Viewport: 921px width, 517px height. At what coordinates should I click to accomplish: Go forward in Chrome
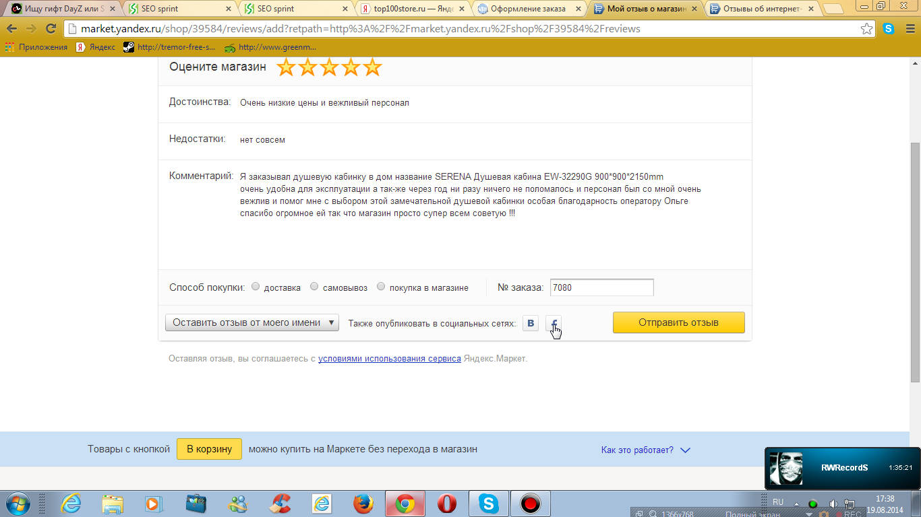pyautogui.click(x=31, y=29)
